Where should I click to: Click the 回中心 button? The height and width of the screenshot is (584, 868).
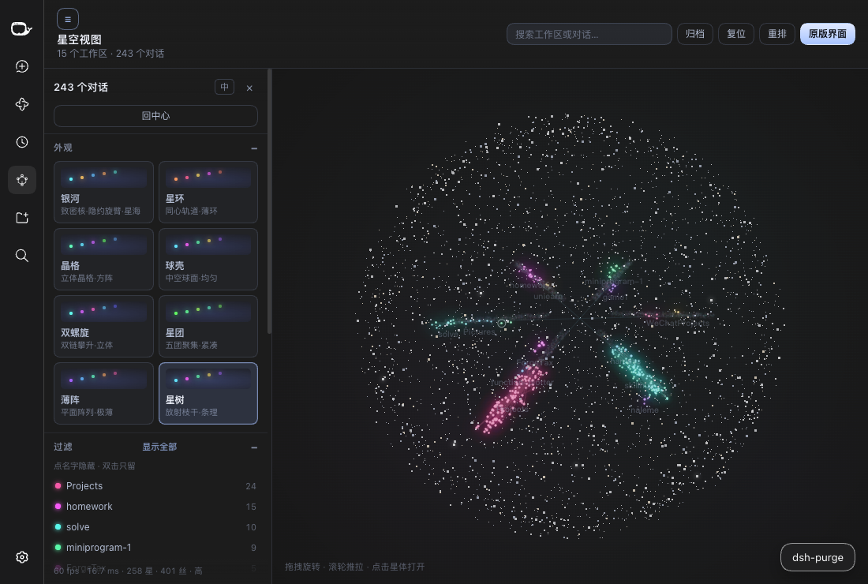(155, 116)
